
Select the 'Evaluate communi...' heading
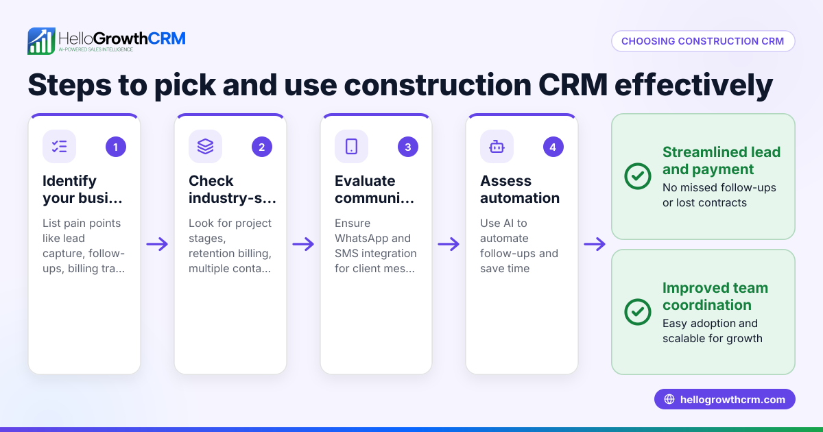click(x=374, y=189)
